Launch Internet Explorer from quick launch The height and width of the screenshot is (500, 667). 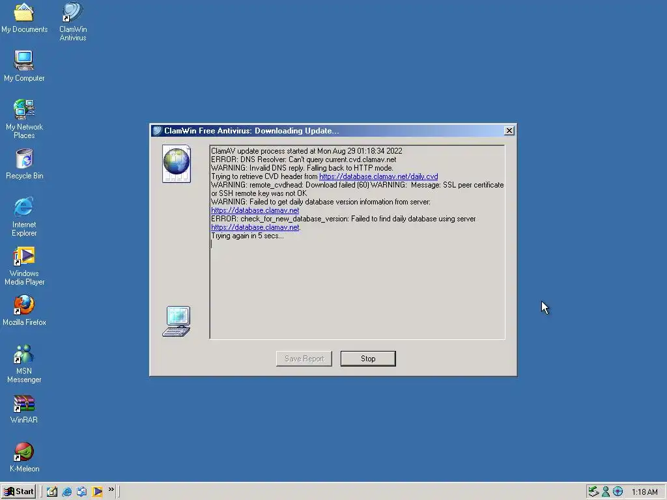coord(67,492)
